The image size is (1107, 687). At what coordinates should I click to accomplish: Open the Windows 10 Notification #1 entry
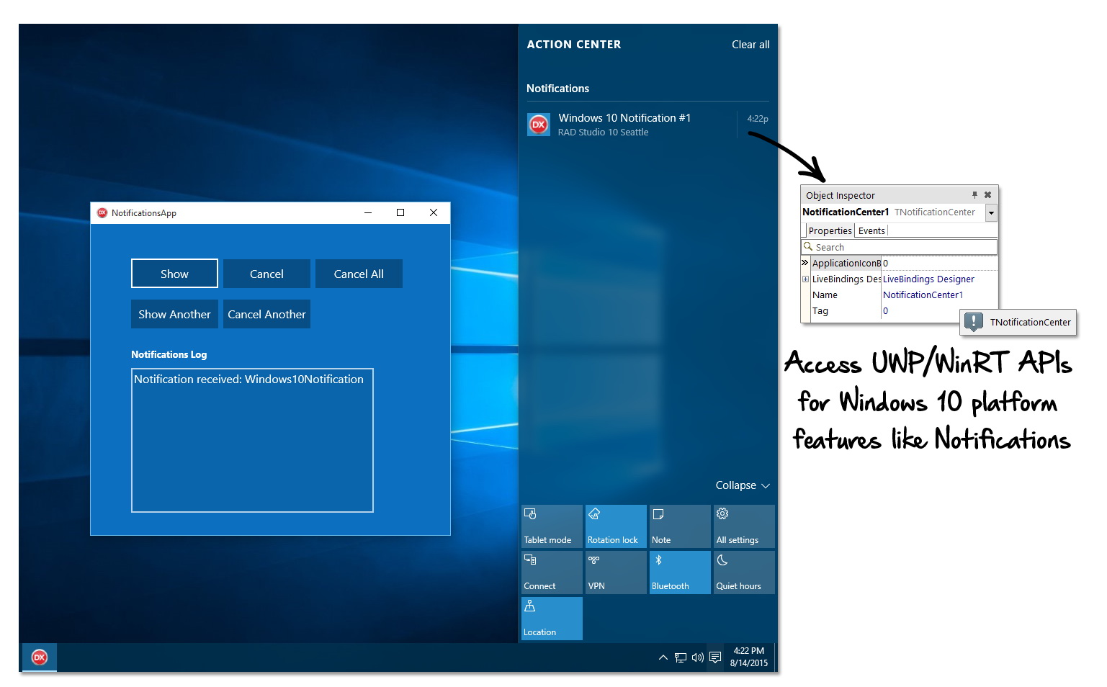(647, 125)
